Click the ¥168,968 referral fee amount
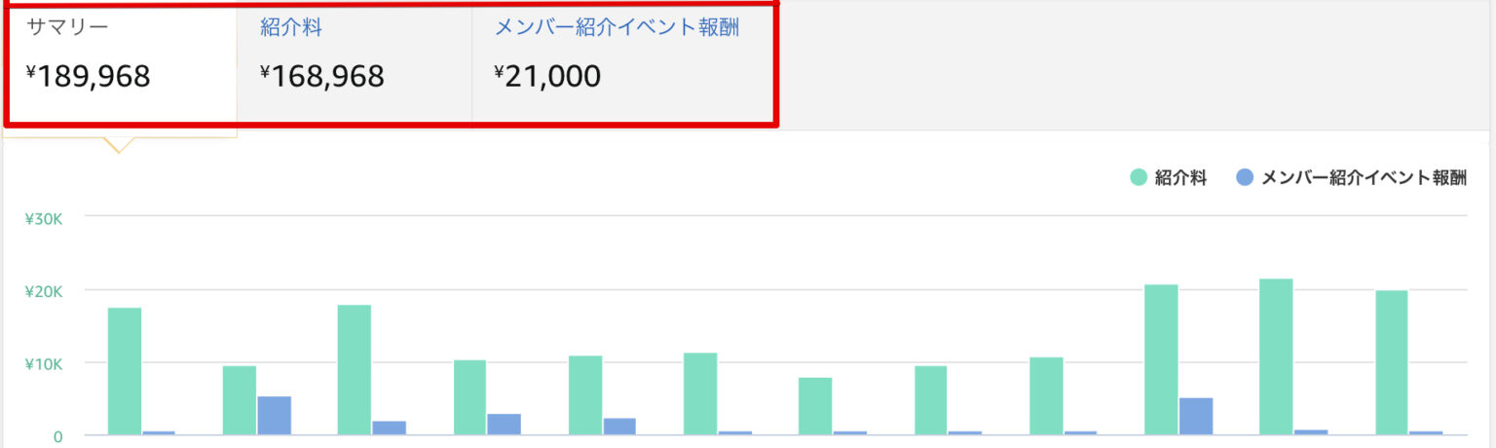 [x=322, y=76]
